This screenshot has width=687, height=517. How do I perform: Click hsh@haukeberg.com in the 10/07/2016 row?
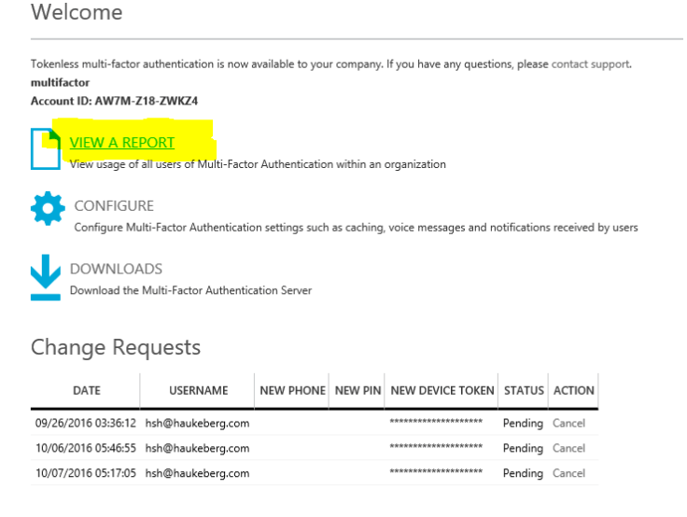[x=197, y=474]
